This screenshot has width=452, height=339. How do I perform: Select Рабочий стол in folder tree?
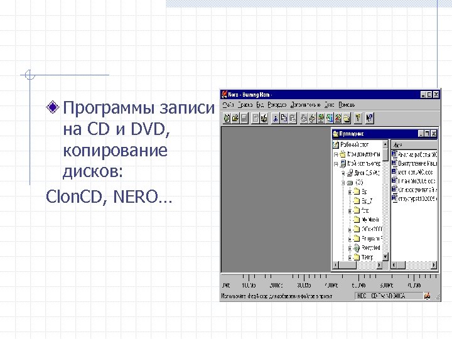click(354, 144)
